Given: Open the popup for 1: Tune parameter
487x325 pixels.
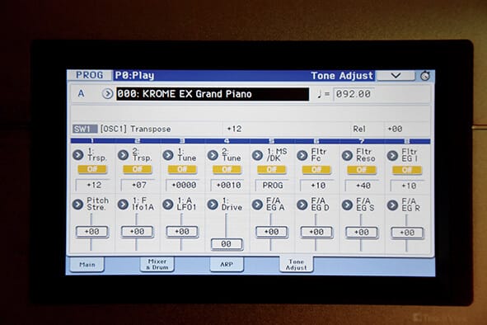Looking at the screenshot, I should [168, 155].
